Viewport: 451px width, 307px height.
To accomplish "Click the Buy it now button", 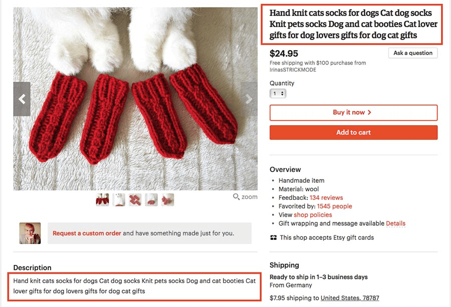I will point(353,112).
